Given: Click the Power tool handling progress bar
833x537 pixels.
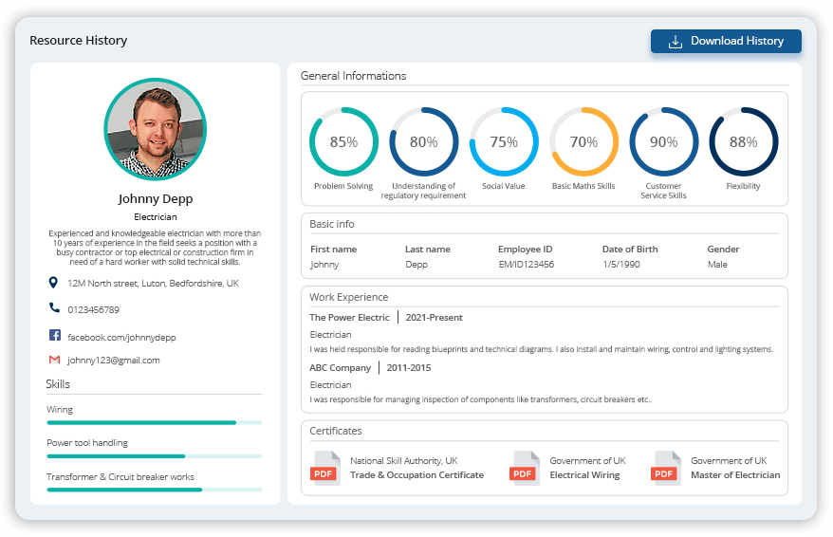Looking at the screenshot, I should tap(154, 456).
